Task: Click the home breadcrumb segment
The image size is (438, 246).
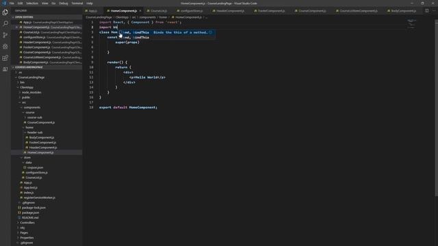Action: [163, 17]
